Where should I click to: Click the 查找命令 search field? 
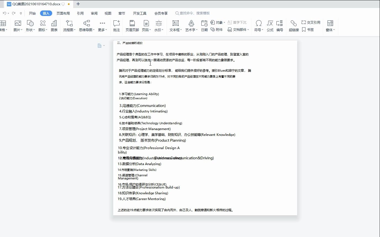click(193, 13)
